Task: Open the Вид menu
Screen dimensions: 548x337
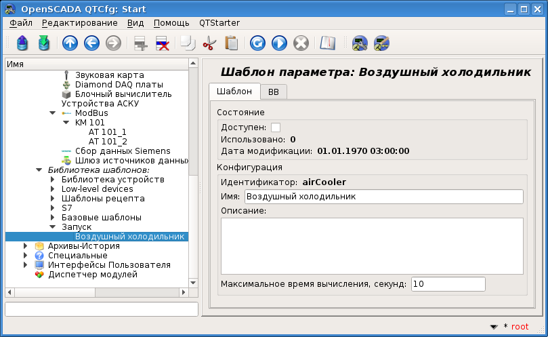Action: click(x=135, y=23)
